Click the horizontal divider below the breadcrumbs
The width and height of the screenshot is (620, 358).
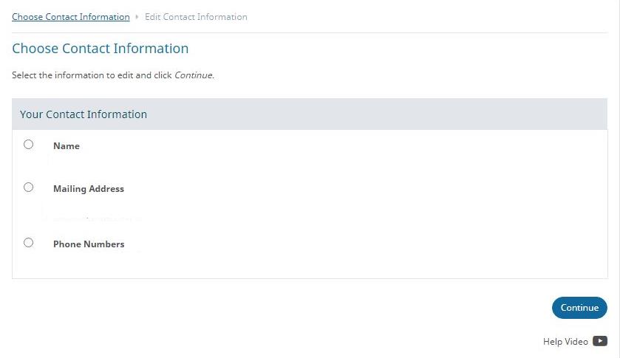[310, 32]
